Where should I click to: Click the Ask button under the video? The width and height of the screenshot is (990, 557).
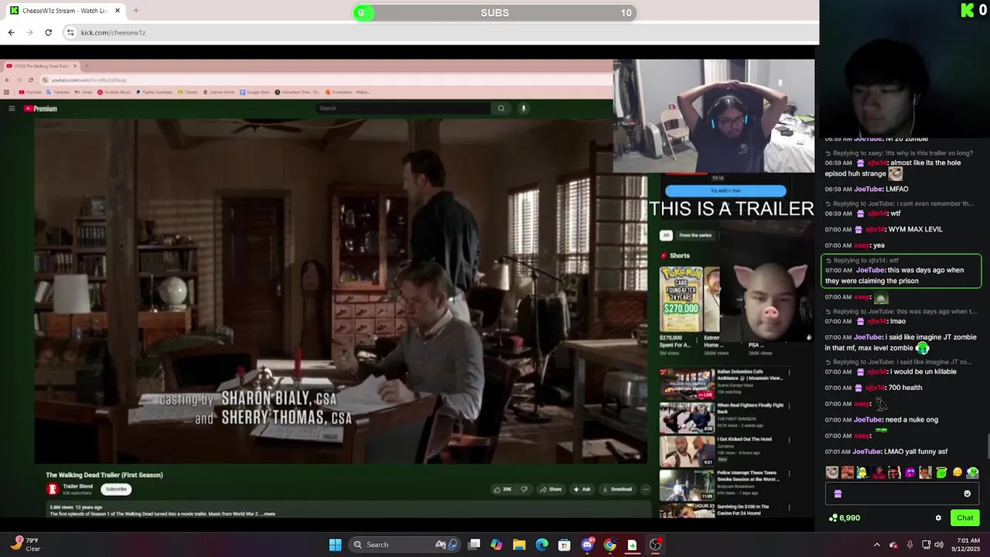tap(582, 489)
